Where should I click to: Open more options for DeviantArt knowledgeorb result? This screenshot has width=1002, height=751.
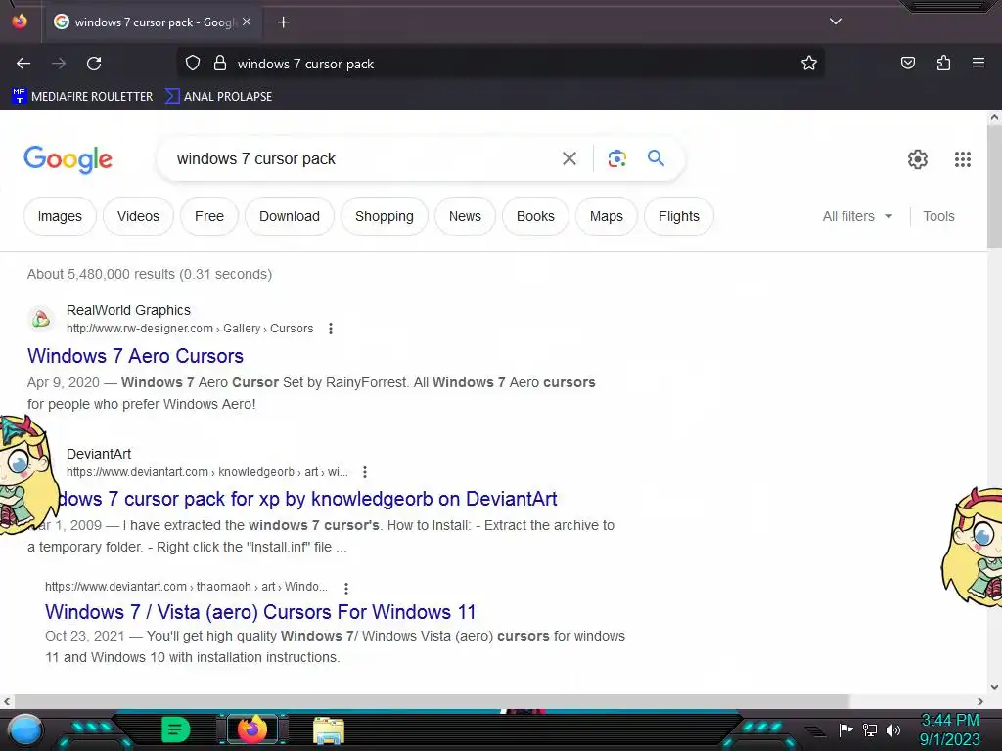coord(364,472)
